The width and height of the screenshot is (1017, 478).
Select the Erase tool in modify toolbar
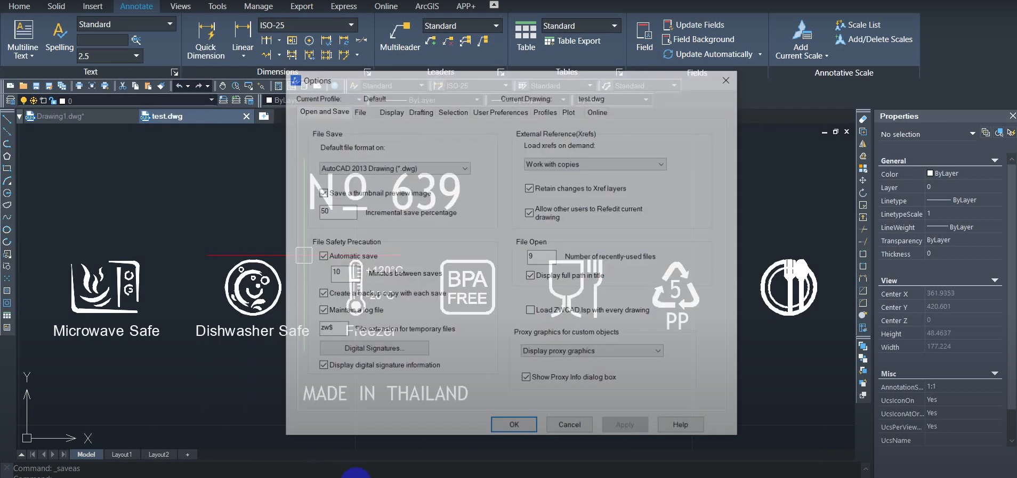[863, 119]
